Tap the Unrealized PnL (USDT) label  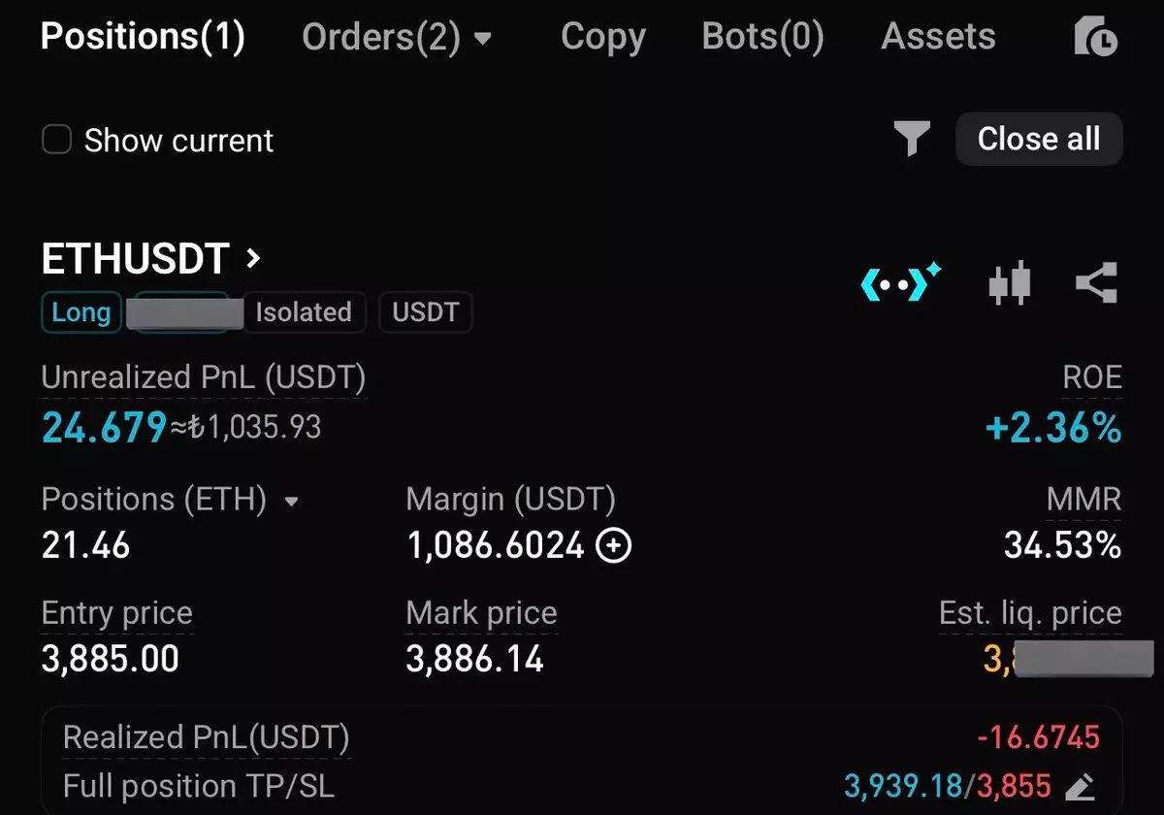click(204, 377)
